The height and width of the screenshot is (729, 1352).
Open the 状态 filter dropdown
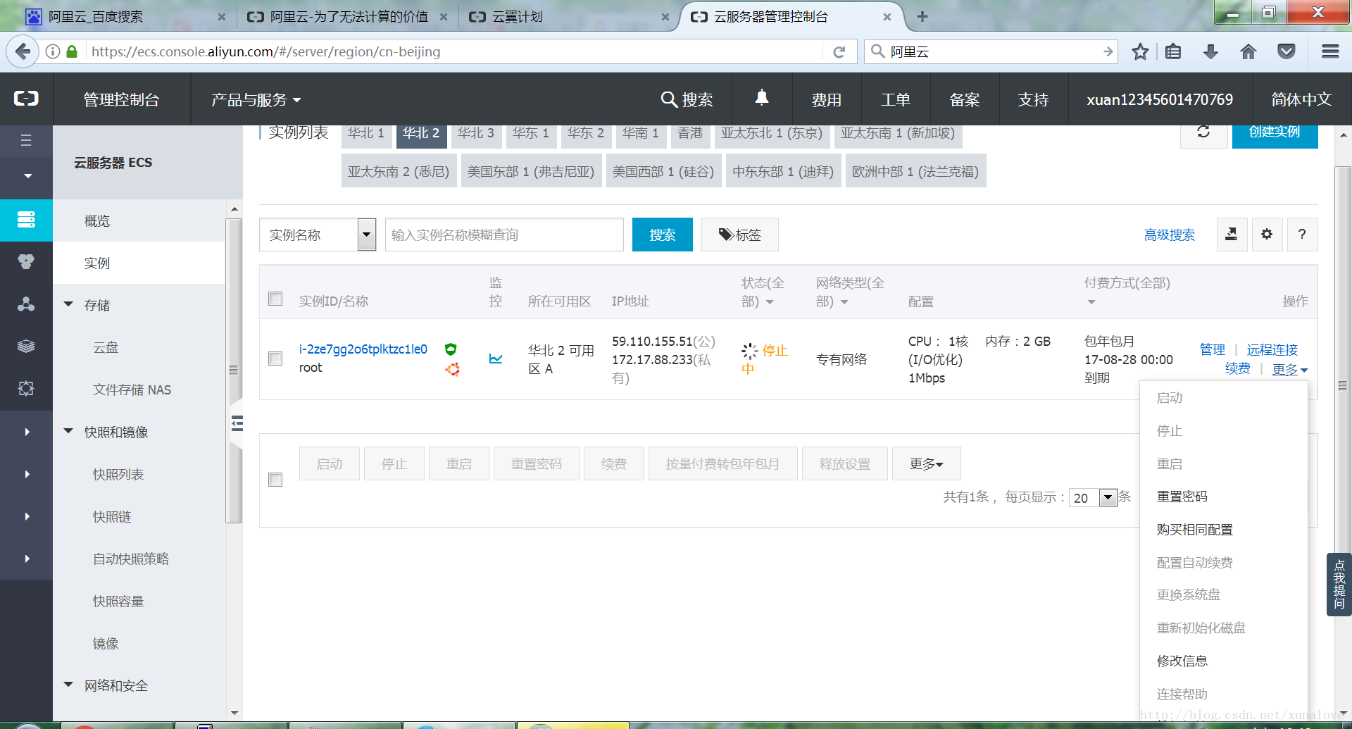pos(770,302)
